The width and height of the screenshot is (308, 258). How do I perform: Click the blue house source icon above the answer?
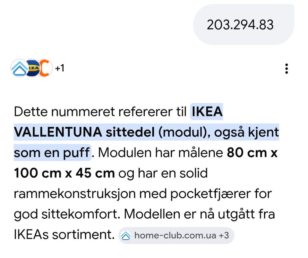(19, 68)
